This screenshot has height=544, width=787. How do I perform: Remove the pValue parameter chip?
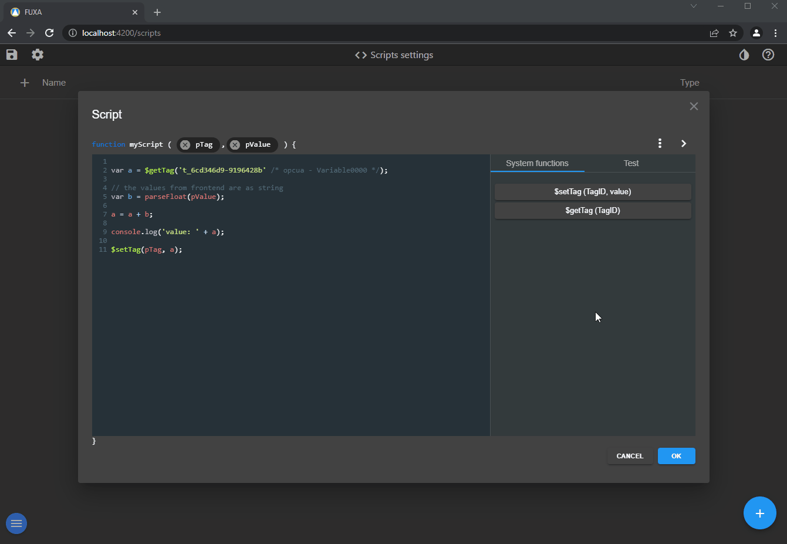[x=235, y=145]
